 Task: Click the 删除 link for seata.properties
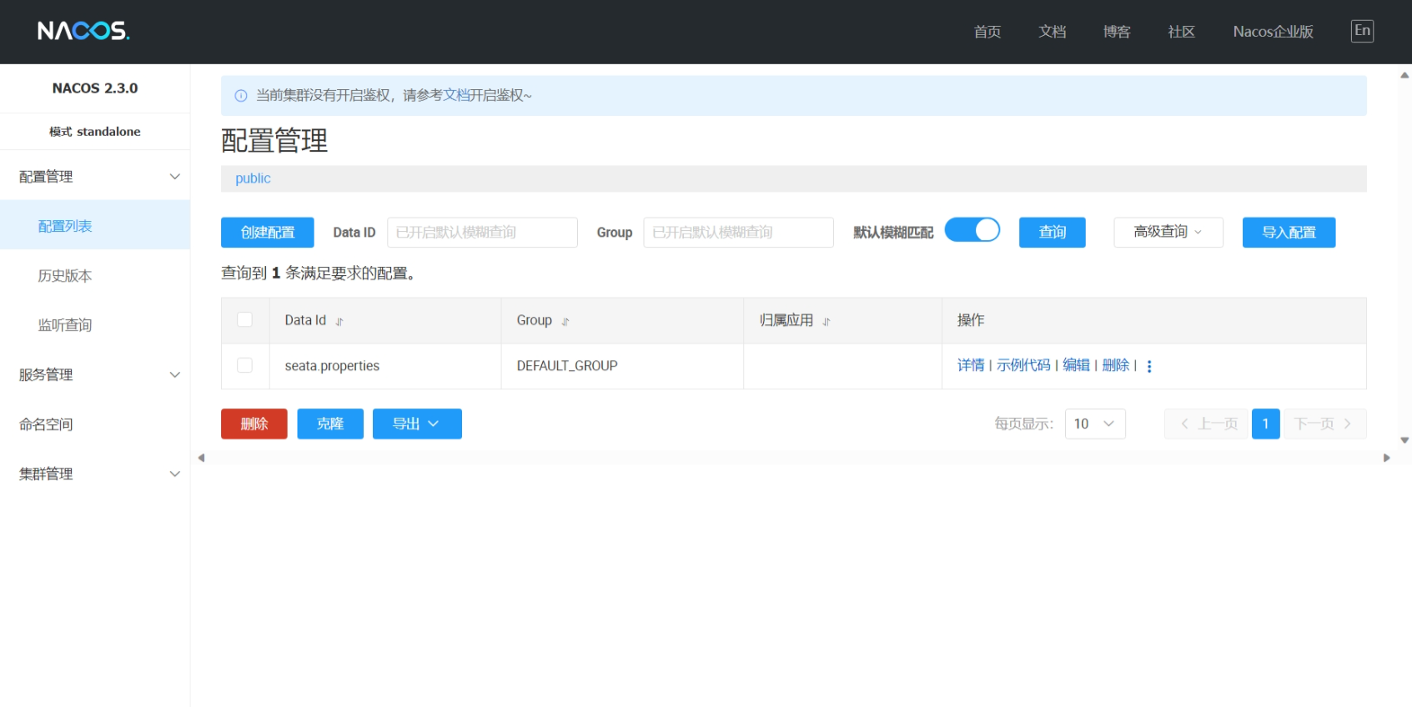[1116, 365]
